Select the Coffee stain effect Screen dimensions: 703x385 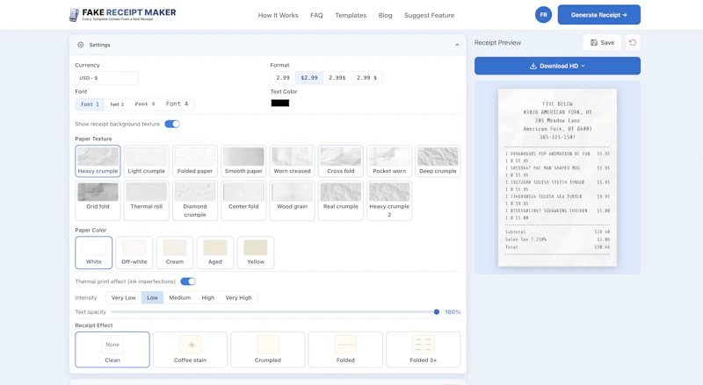click(x=190, y=350)
